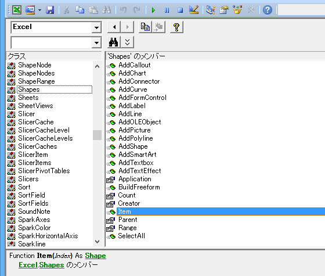Image resolution: width=325 pixels, height=276 pixels.
Task: Select AddOLEObject member
Action: [140, 122]
